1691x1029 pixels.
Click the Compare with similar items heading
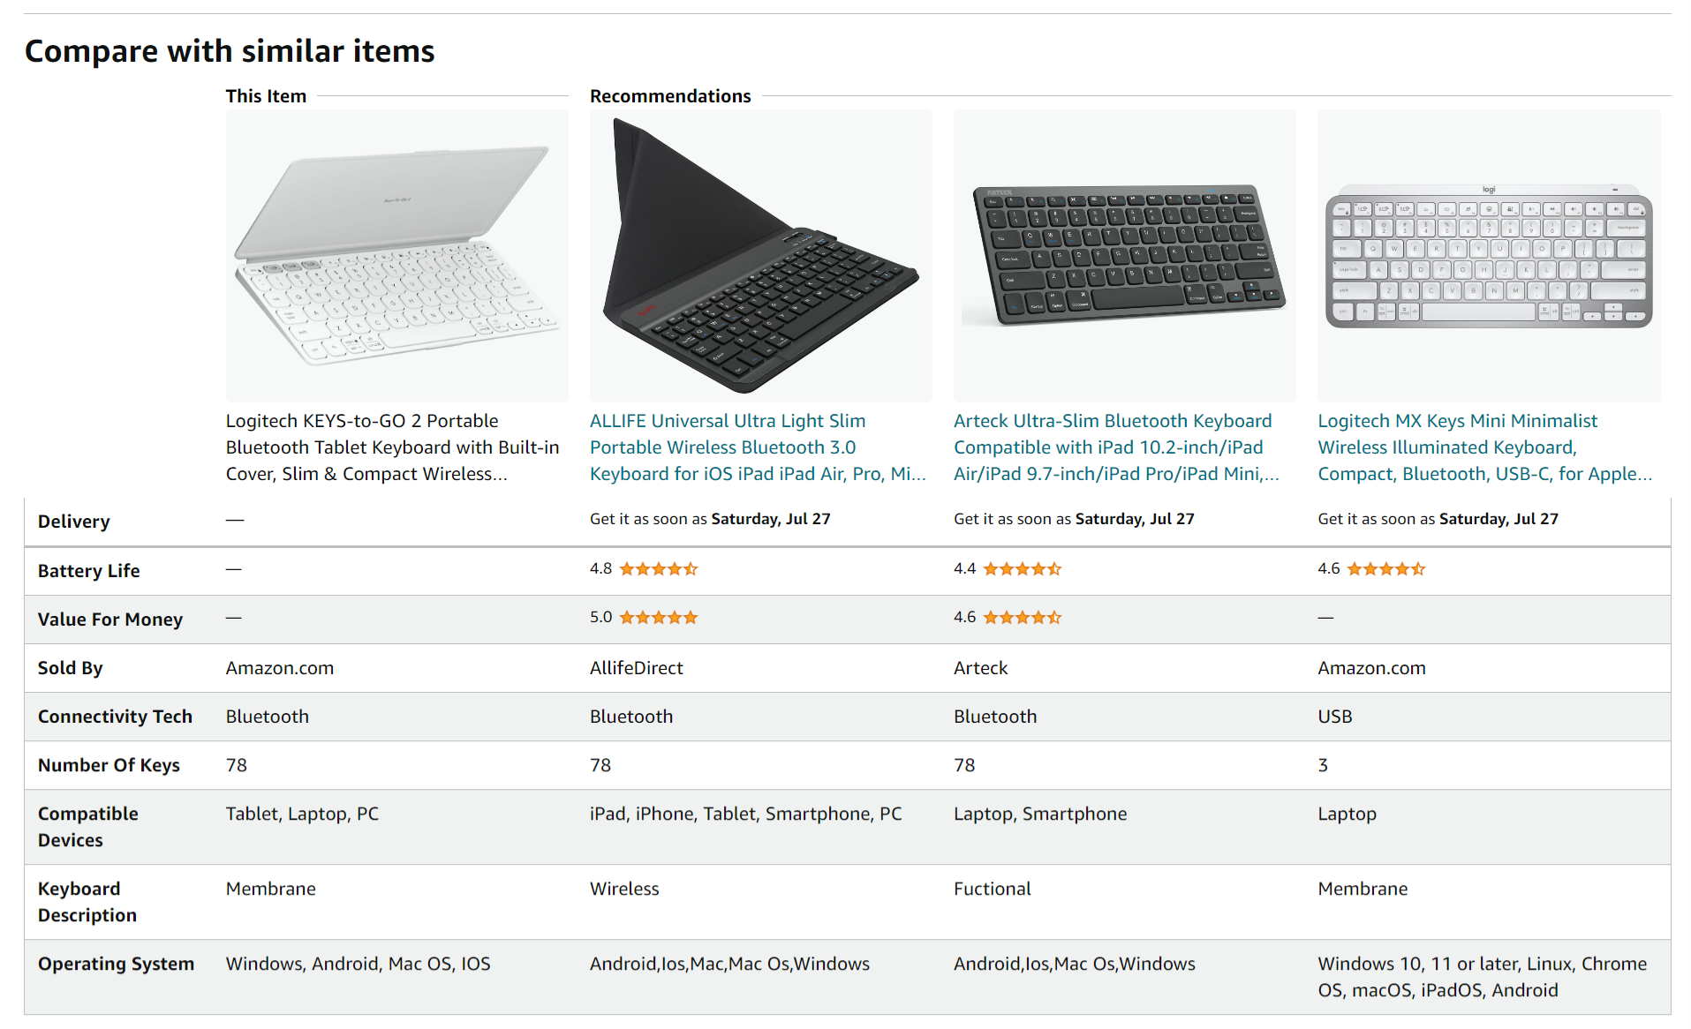pyautogui.click(x=230, y=51)
